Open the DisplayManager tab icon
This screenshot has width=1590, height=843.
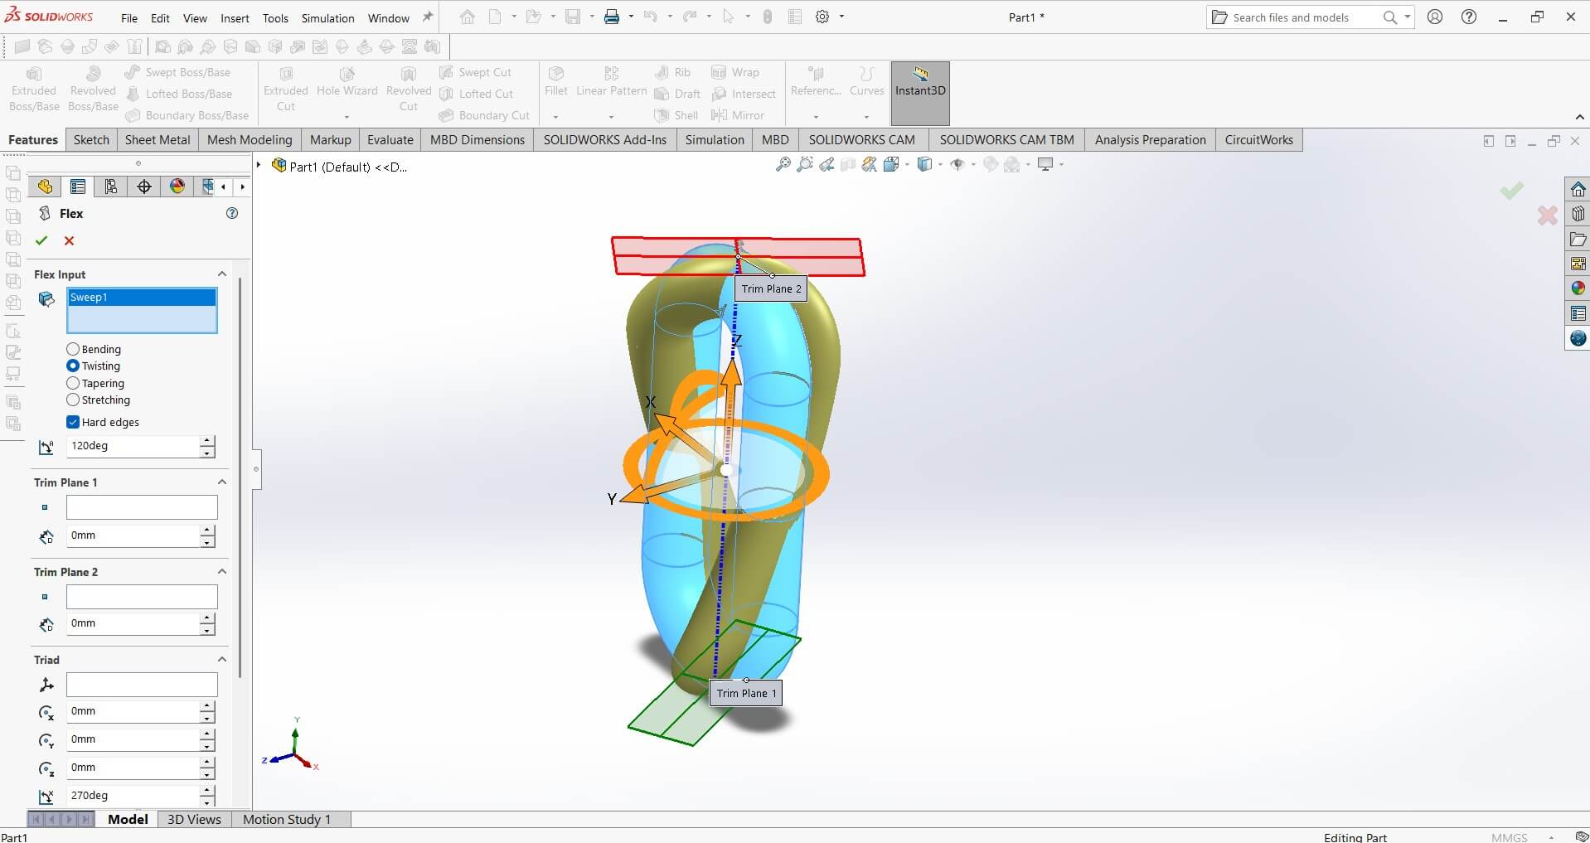point(177,187)
